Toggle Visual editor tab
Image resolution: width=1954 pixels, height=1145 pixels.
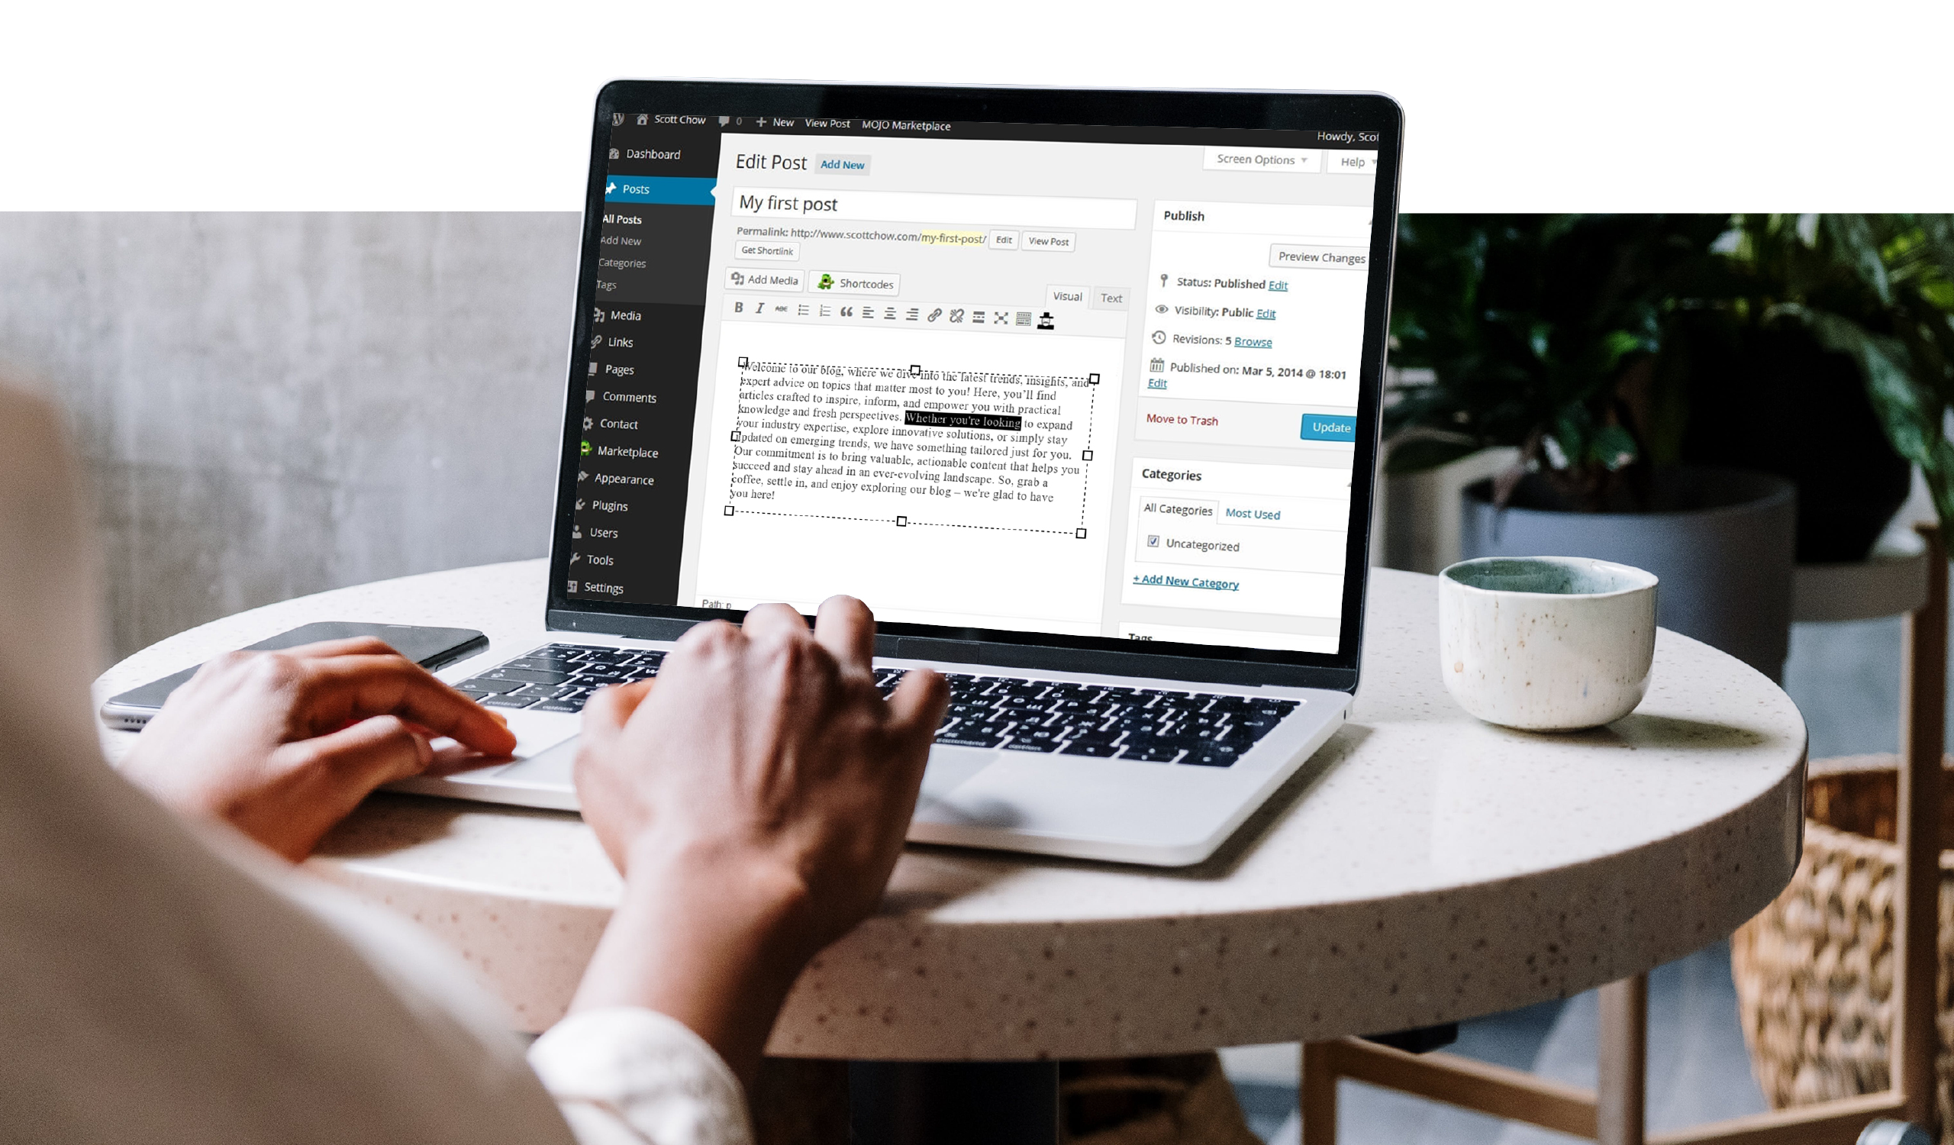(x=1069, y=296)
